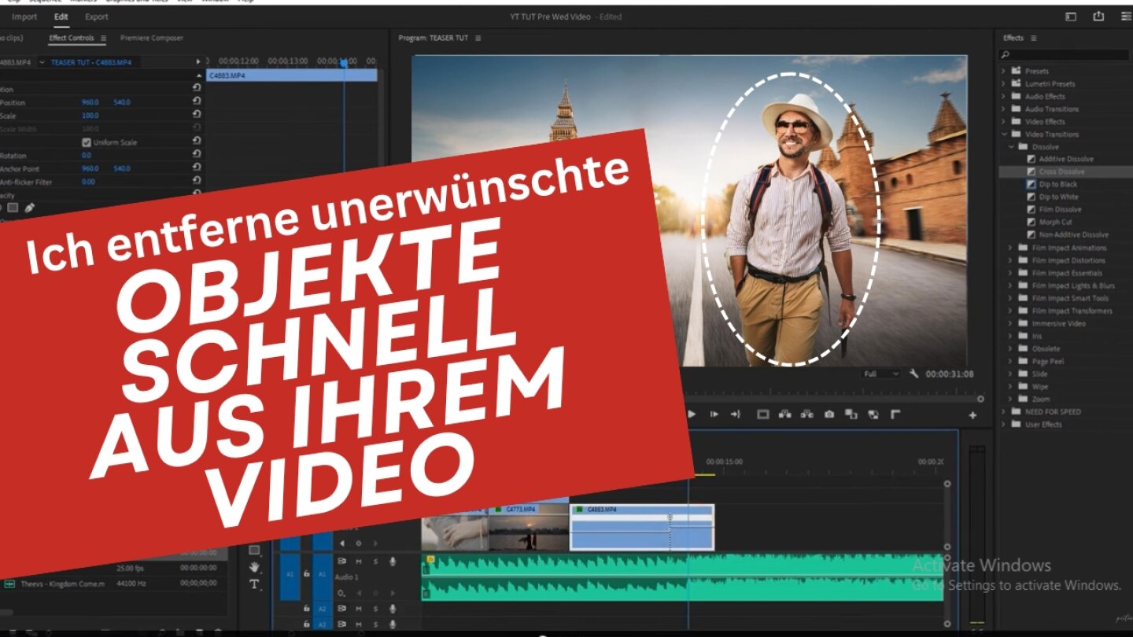The height and width of the screenshot is (637, 1133).
Task: Reset the Rotation parameter
Action: click(197, 155)
